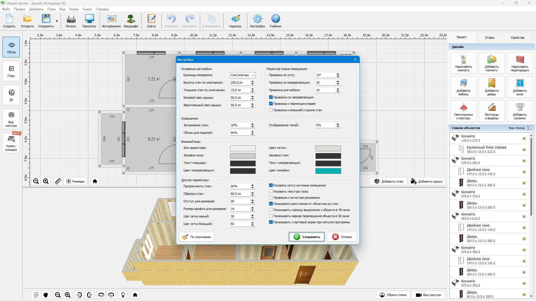Click Добавить крышу button
The image size is (536, 301).
(427, 181)
